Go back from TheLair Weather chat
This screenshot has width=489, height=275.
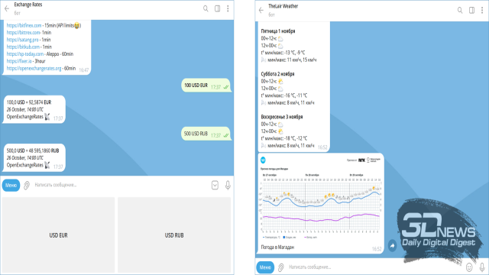tap(261, 10)
